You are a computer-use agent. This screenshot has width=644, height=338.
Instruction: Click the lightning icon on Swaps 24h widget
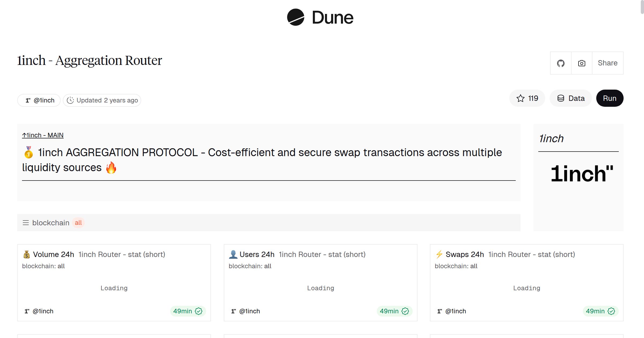(x=440, y=254)
